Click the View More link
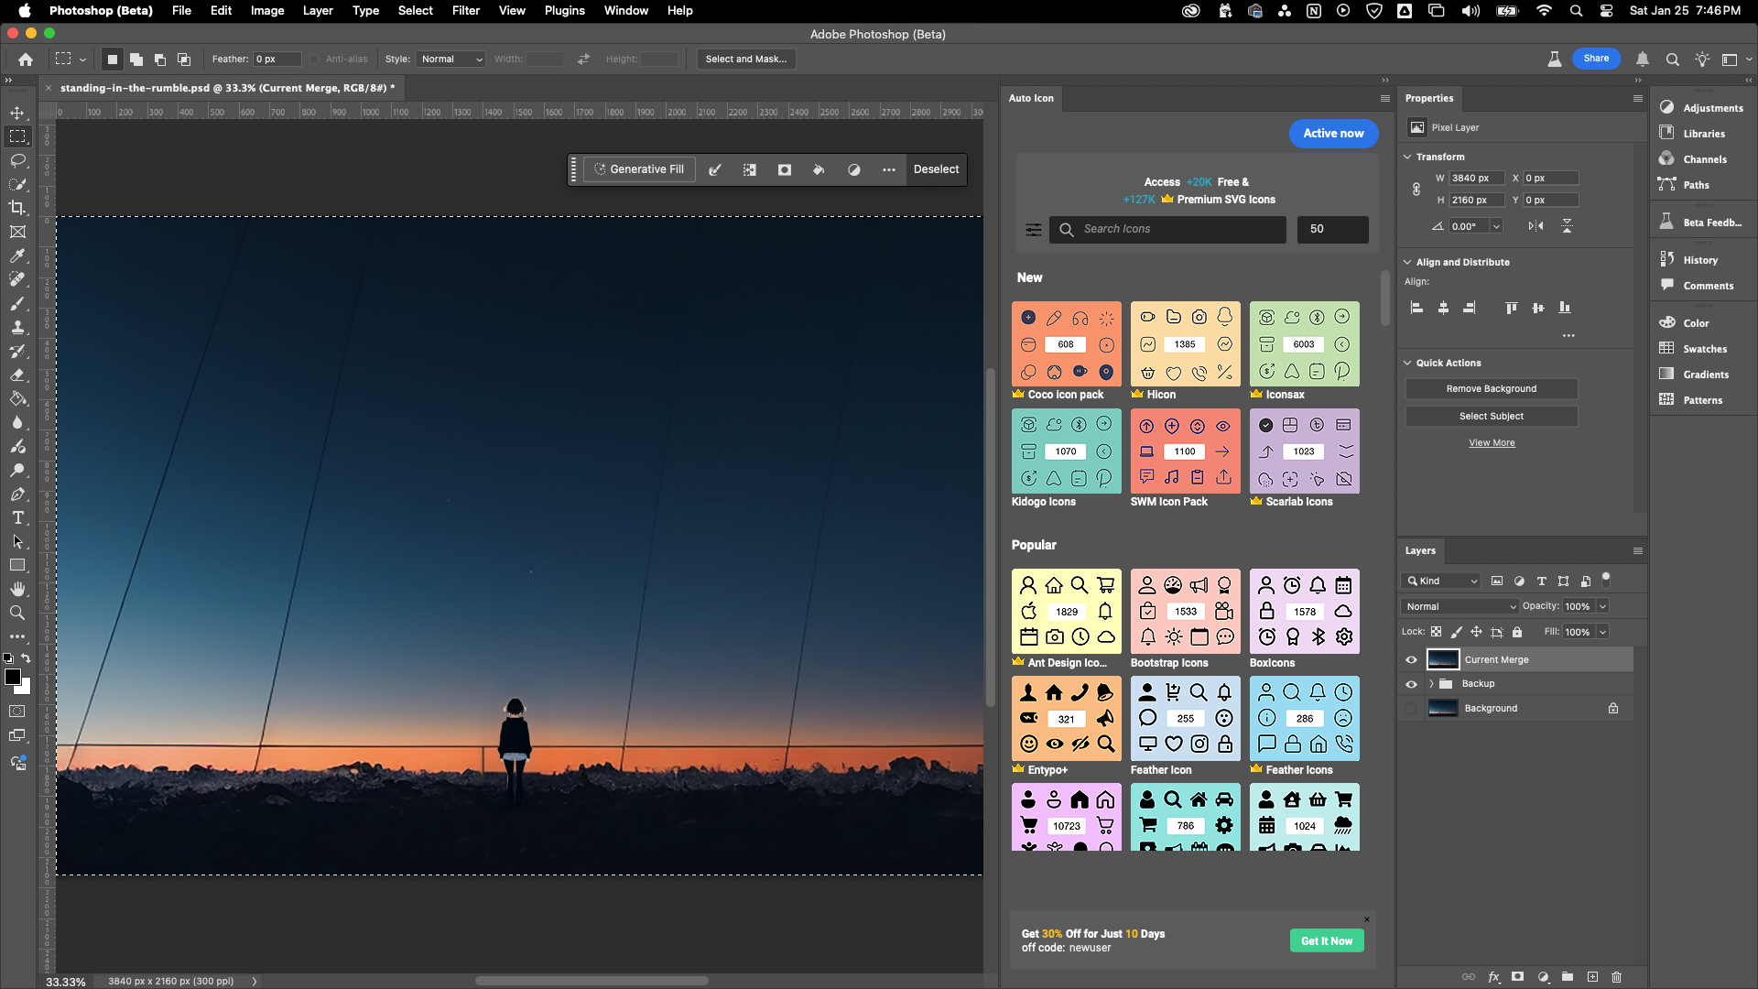Viewport: 1758px width, 989px height. coord(1492,442)
